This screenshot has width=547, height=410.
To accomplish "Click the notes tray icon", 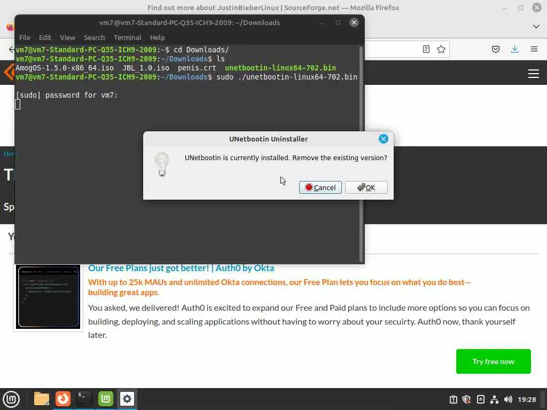I will tap(480, 399).
